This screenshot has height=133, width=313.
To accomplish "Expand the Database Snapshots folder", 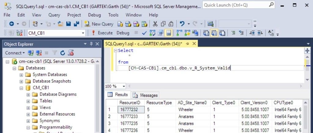I will pos(21,82).
